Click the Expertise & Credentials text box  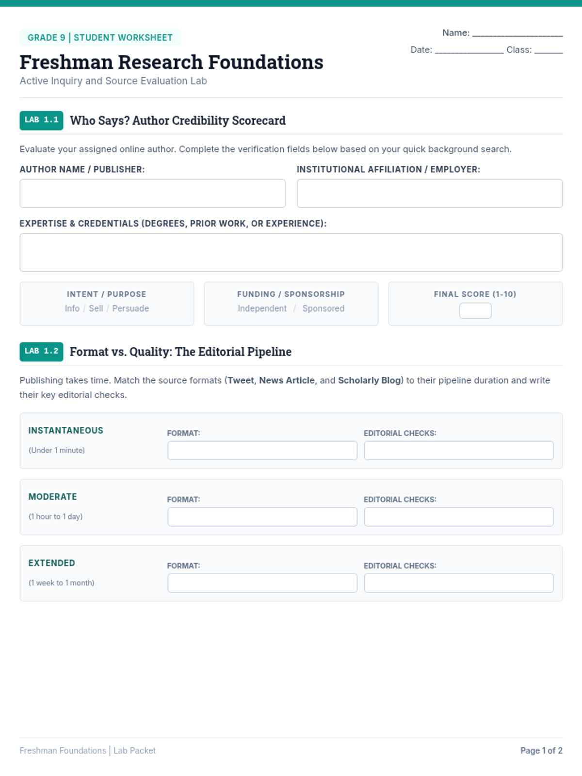291,252
